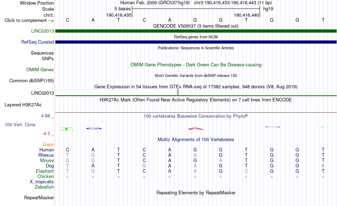Click the "Human Feb. 2009 (GRCh37/hg19)" assembly text
The width and height of the screenshot is (337, 206).
click(155, 3)
